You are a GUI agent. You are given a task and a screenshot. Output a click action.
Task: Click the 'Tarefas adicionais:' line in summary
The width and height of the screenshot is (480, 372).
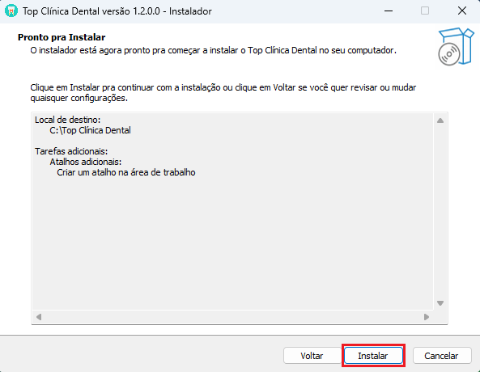71,151
